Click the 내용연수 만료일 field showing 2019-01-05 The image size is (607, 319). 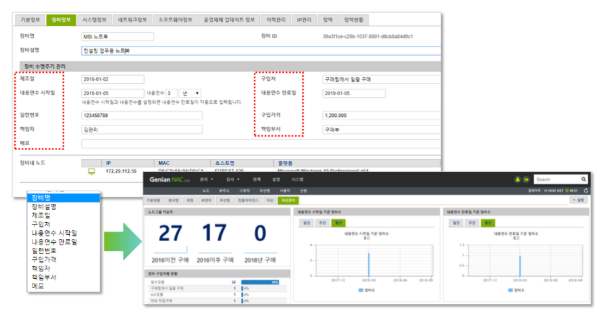tap(354, 93)
